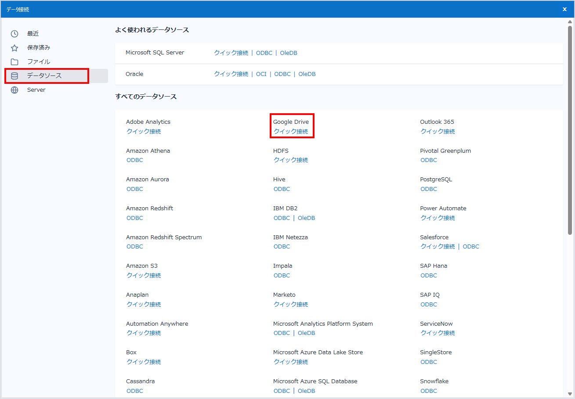The height and width of the screenshot is (399, 575).
Task: Click the scrollbar down arrow
Action: tap(570, 394)
